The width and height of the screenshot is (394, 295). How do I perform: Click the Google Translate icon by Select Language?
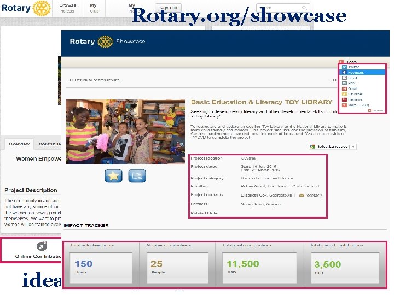pyautogui.click(x=312, y=147)
